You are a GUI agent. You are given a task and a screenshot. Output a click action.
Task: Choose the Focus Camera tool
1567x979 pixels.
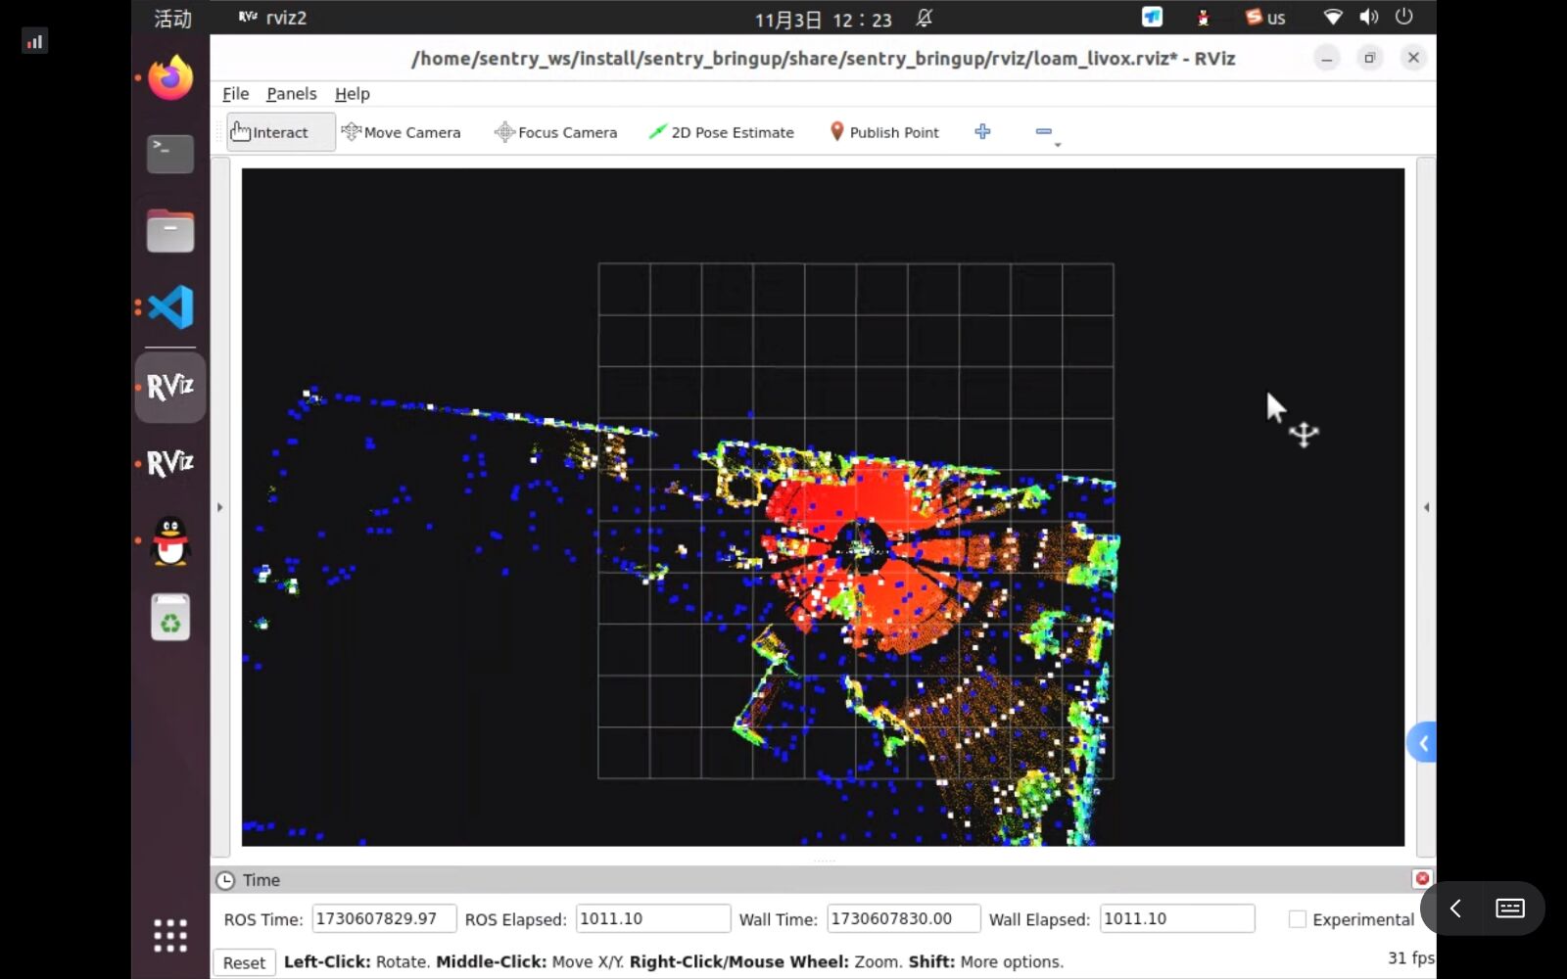click(x=555, y=132)
